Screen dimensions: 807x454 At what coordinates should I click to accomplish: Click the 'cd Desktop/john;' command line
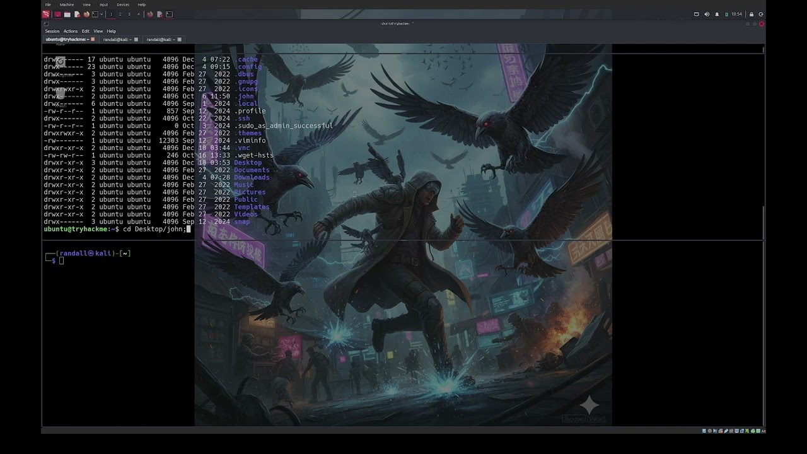pyautogui.click(x=154, y=229)
